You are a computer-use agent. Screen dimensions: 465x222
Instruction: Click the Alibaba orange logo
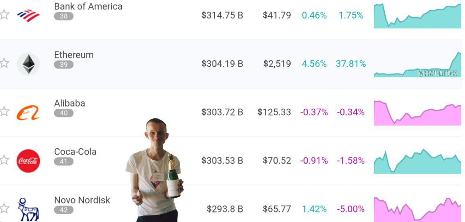(28, 113)
